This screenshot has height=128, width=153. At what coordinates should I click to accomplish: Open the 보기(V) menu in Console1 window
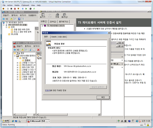36,46
